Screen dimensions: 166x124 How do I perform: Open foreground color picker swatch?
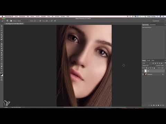[1, 74]
